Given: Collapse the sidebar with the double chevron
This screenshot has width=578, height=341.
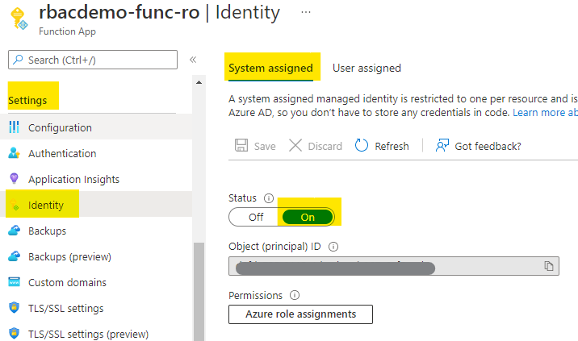Looking at the screenshot, I should pyautogui.click(x=193, y=60).
